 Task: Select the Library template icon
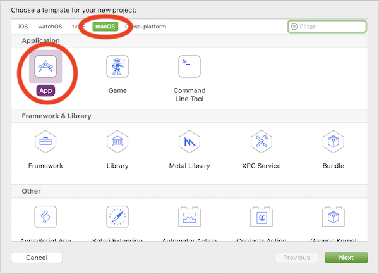point(117,142)
